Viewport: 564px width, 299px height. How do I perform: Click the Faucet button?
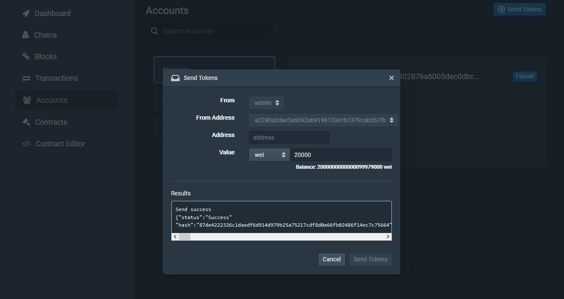point(525,77)
